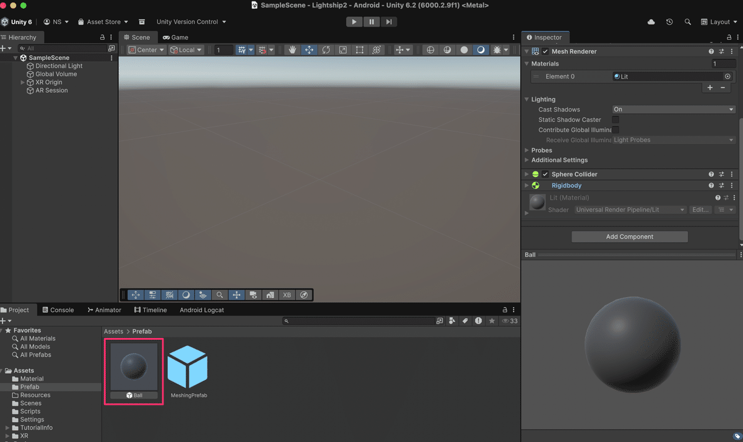Select the Rotate tool
The width and height of the screenshot is (743, 442).
pyautogui.click(x=325, y=50)
